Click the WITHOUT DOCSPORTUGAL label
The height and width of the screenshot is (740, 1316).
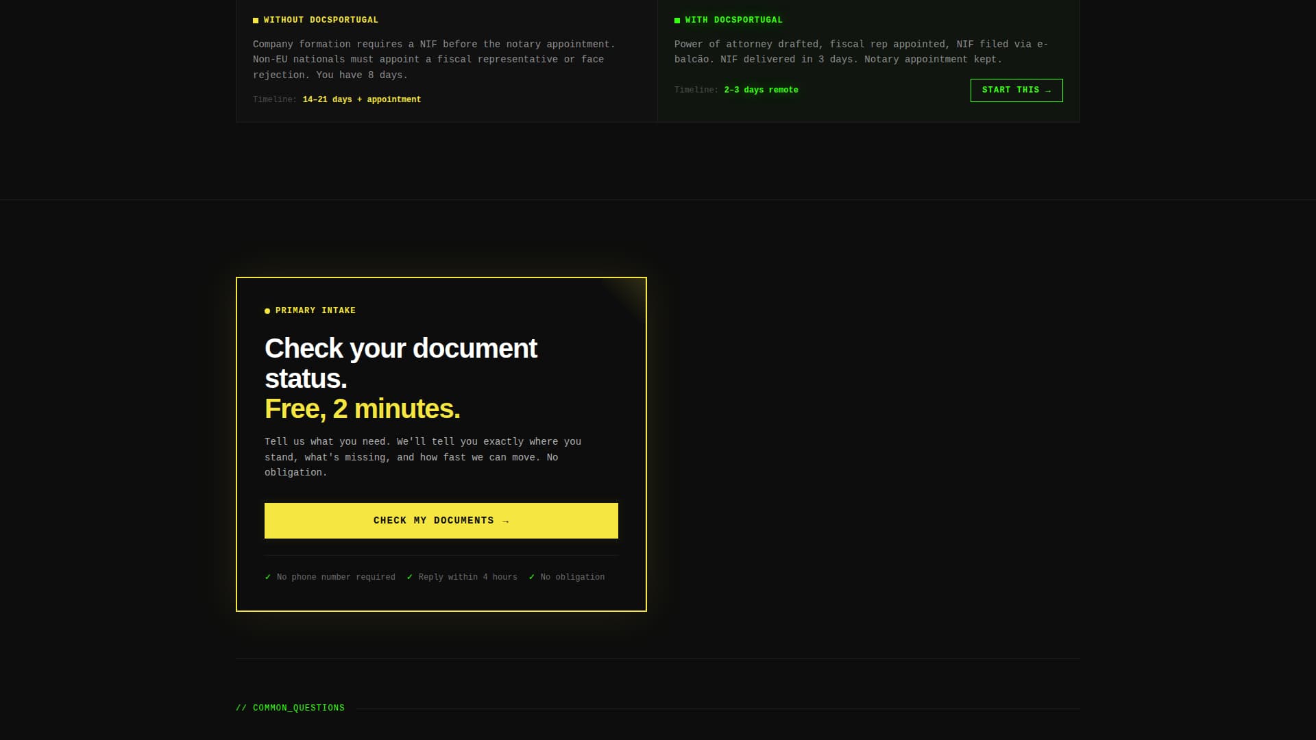coord(321,20)
